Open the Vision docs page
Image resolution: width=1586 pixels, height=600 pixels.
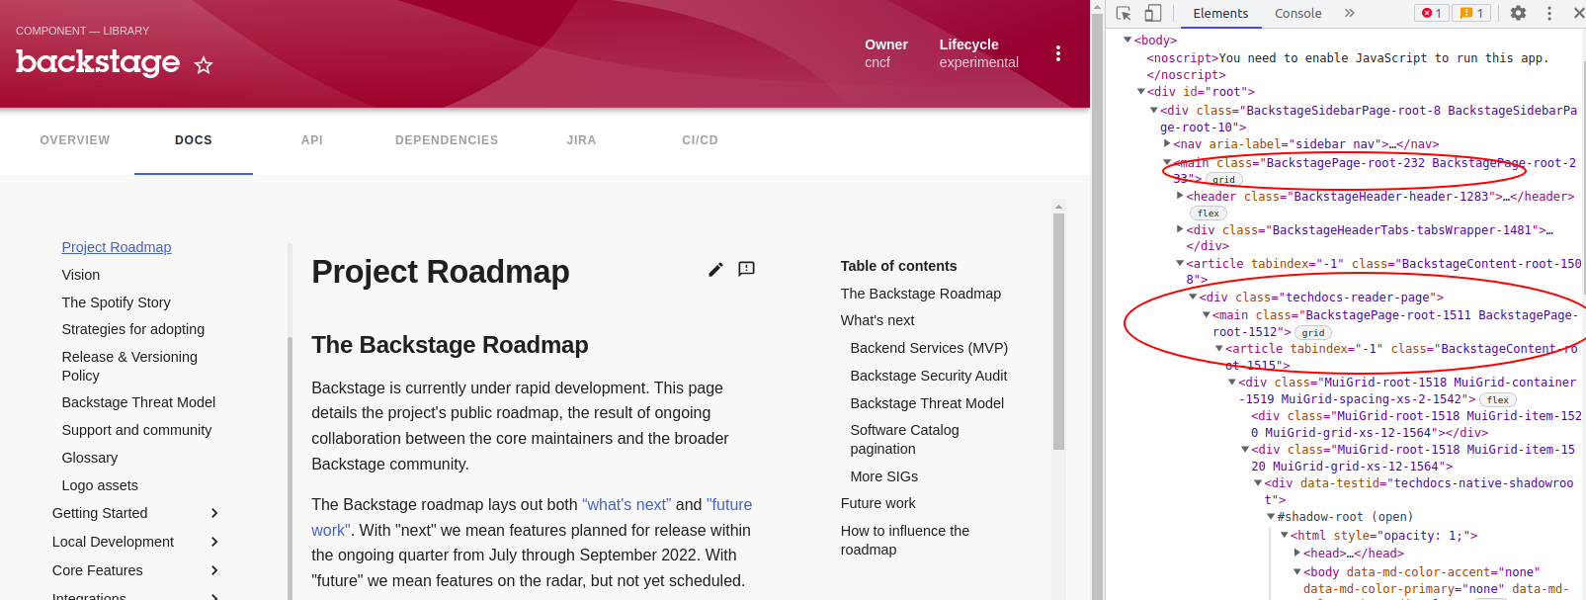click(x=81, y=275)
